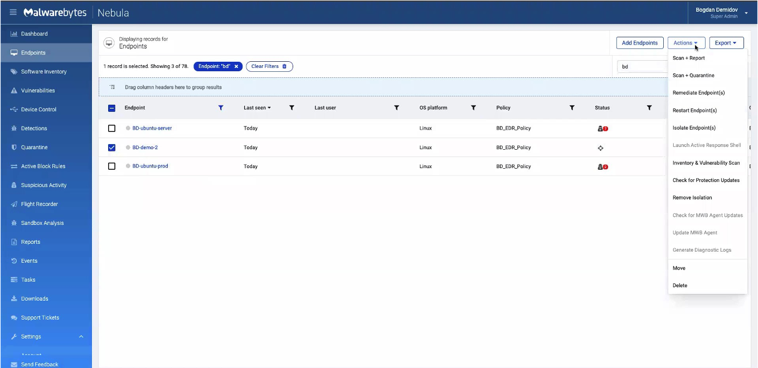
Task: Click the Dashboard icon in the sidebar
Action: click(14, 34)
